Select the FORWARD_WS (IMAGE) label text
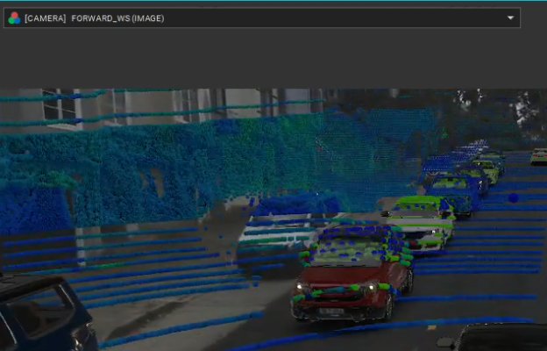Image resolution: width=547 pixels, height=351 pixels. point(120,18)
